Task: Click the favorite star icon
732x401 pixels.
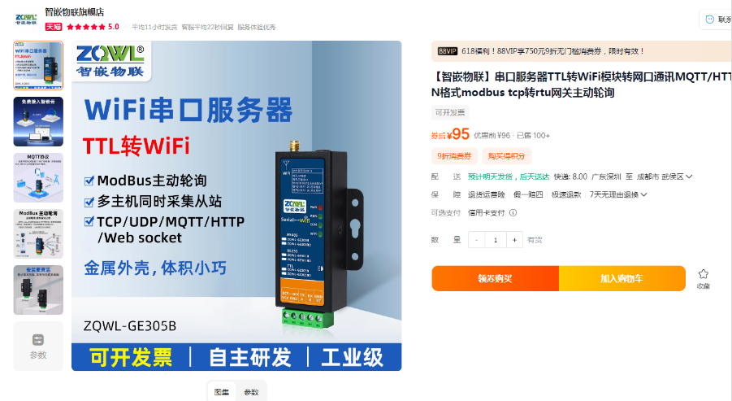Action: 703,274
